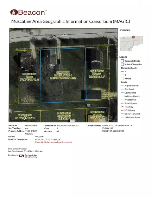Click tax description 6-78-1W LOTS 2 & 3 BLK 26
Screen dimensions: 152x197
pyautogui.click(x=48, y=140)
